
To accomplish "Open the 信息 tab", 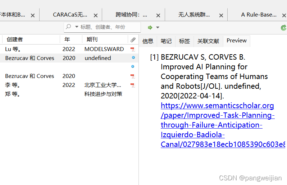I will [x=148, y=41].
